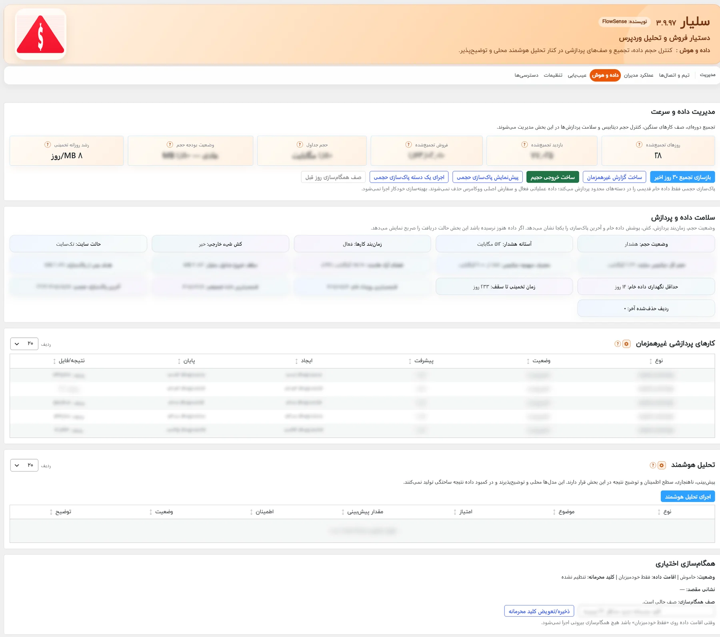Open gear settings beside کارهای پردازشی غیرهمزمان heading
Screen dimensions: 720x637
[x=626, y=344]
